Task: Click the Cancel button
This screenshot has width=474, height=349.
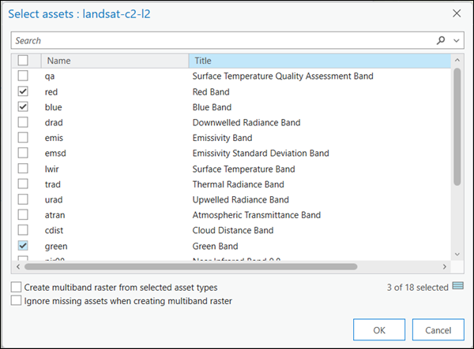Action: coord(437,329)
